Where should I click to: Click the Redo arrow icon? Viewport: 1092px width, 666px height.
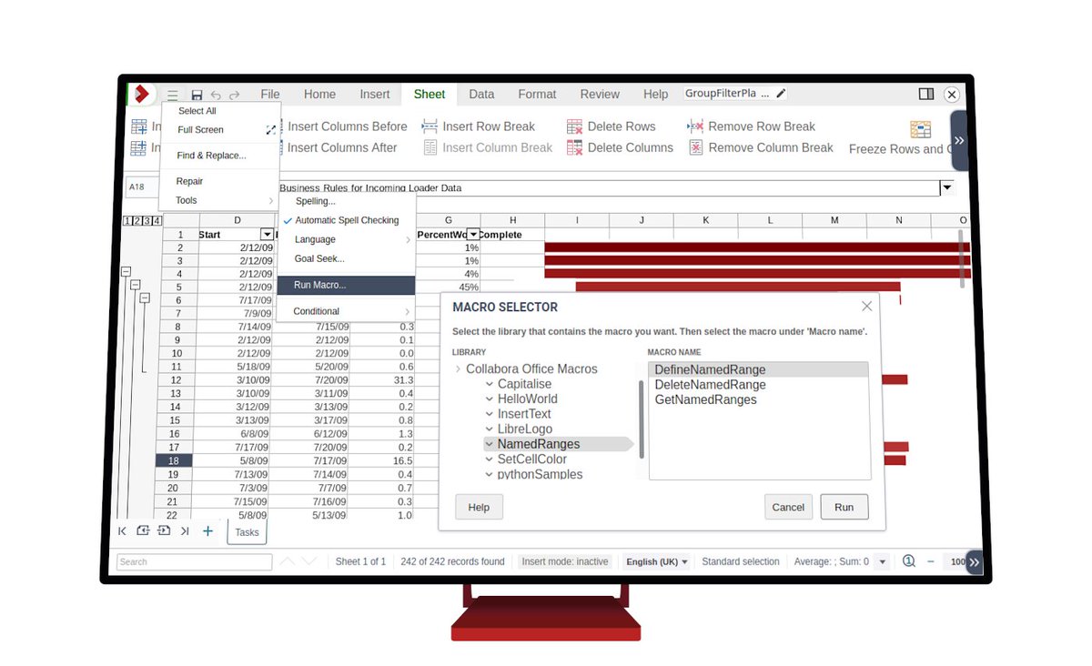pyautogui.click(x=235, y=95)
